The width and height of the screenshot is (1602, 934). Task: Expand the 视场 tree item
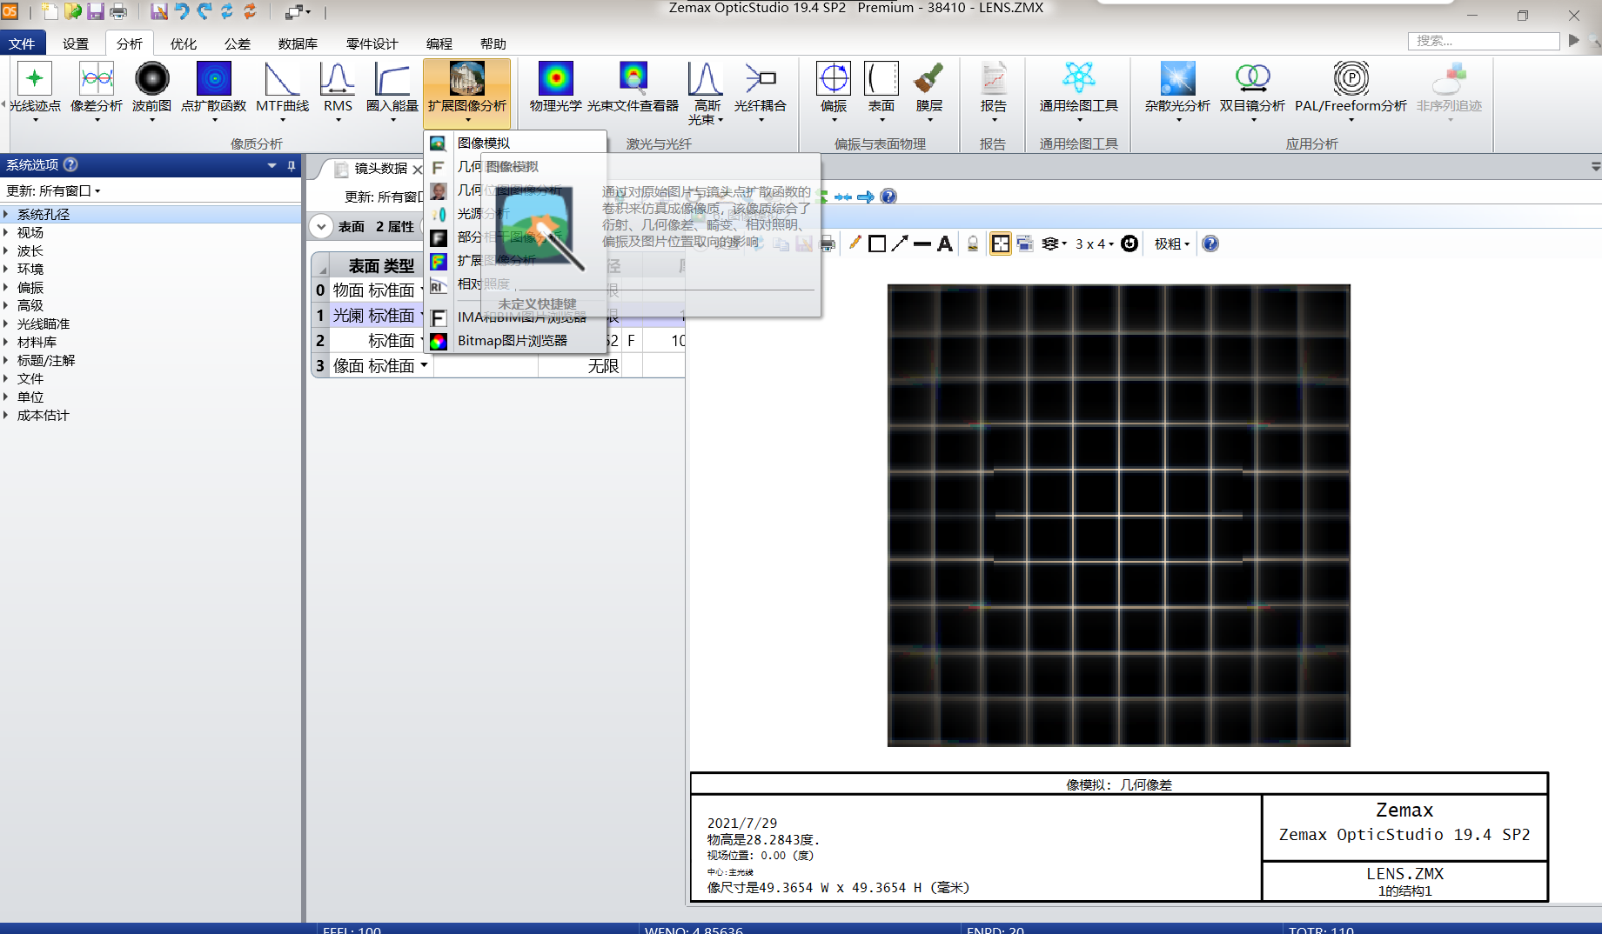pyautogui.click(x=6, y=232)
